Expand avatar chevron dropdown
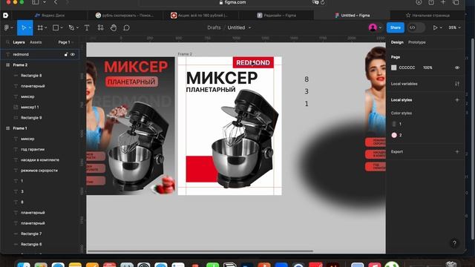Image resolution: width=475 pixels, height=267 pixels. (380, 27)
